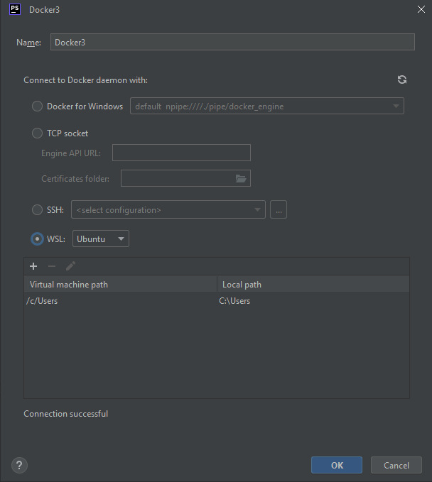Screen dimensions: 432x482
Task: Confirm with the OK button
Action: tap(337, 465)
